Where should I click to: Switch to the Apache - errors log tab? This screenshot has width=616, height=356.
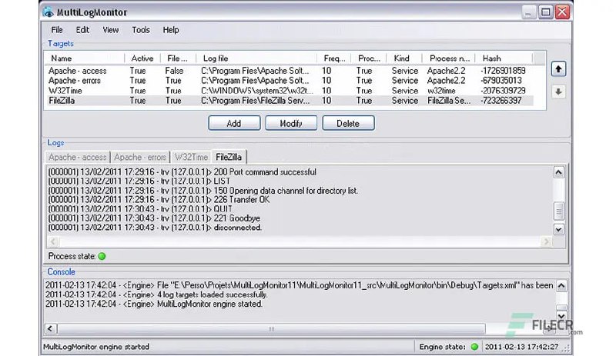point(140,158)
